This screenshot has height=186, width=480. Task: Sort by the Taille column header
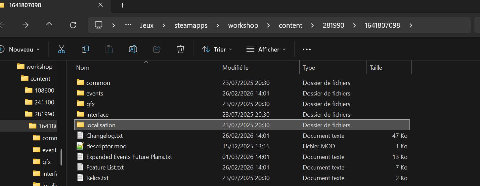coord(376,67)
